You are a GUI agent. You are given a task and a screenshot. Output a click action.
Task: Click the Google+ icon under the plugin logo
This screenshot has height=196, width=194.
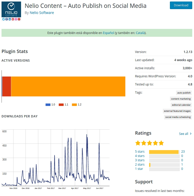13,19
